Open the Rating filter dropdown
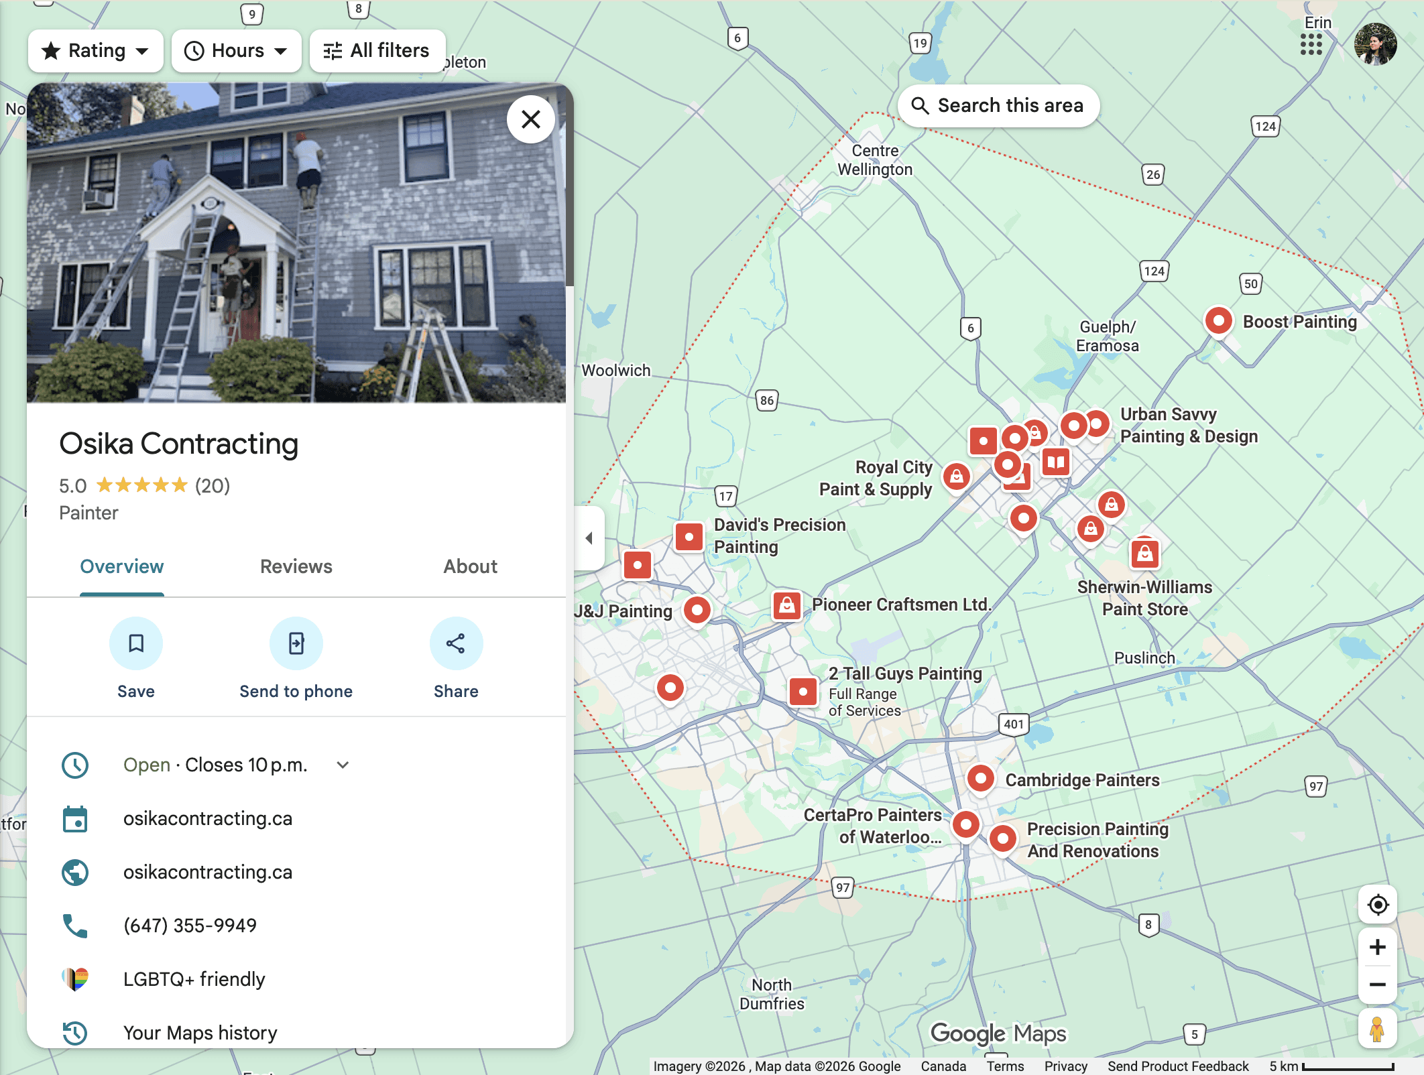This screenshot has height=1075, width=1424. [x=96, y=51]
